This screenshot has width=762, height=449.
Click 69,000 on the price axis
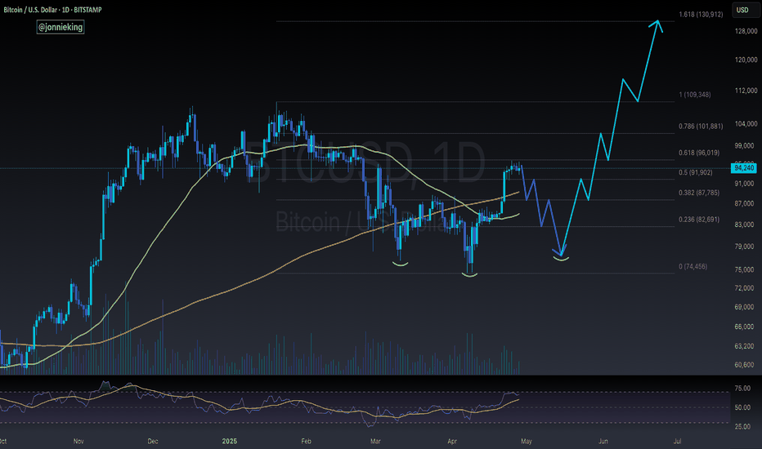[745, 307]
